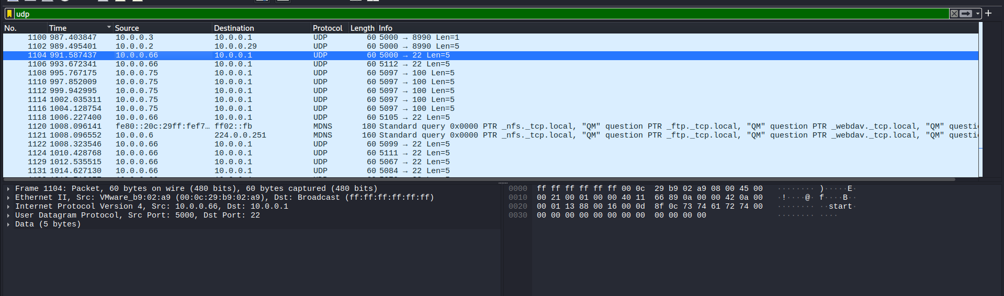Expand Internet Protocol Version 4 details
The width and height of the screenshot is (1004, 296).
[8, 207]
